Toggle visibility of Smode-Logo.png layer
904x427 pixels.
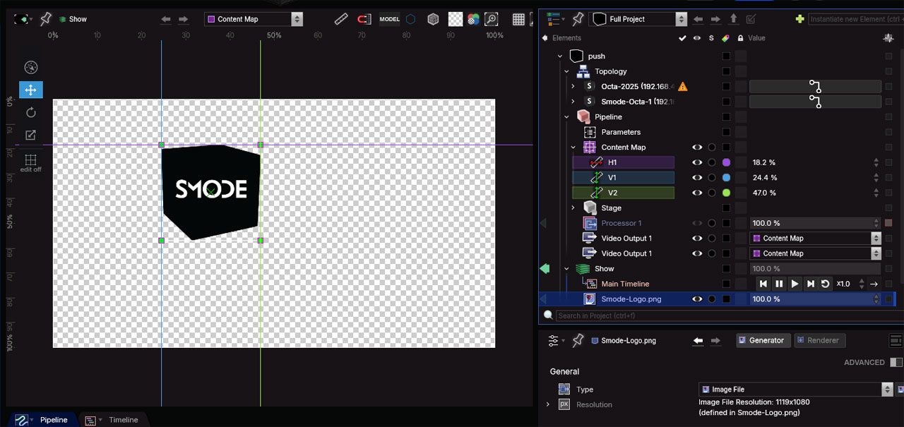coord(697,299)
